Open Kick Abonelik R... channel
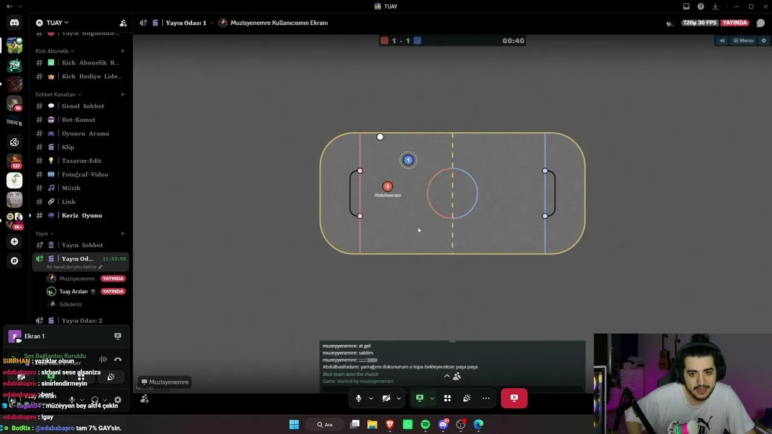The width and height of the screenshot is (772, 434). [80, 63]
